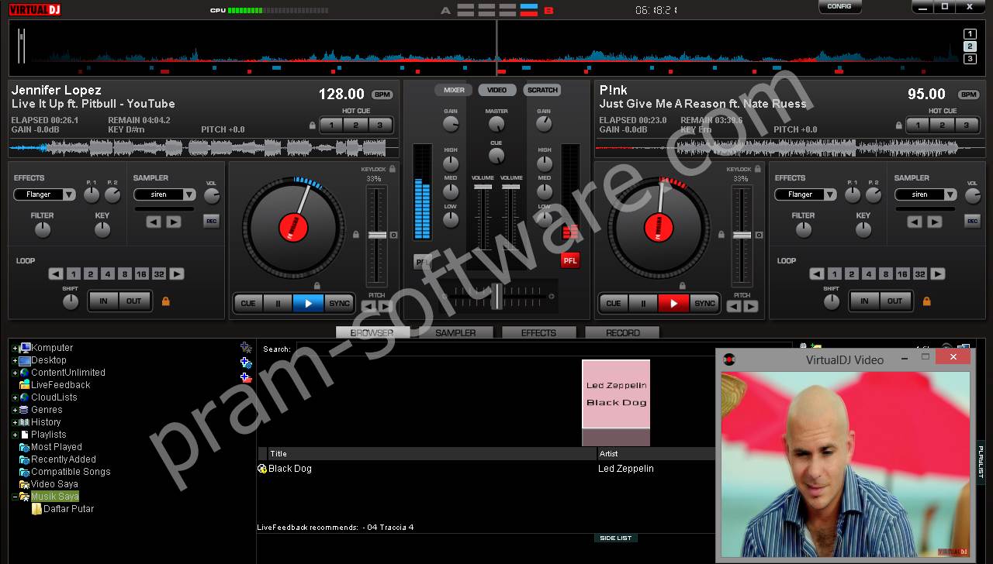Toggle left deck PFL headphone cue
The image size is (993, 564).
[423, 262]
